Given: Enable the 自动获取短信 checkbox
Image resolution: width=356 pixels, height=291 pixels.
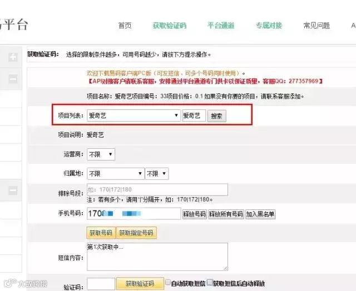Looking at the screenshot, I should [168, 282].
